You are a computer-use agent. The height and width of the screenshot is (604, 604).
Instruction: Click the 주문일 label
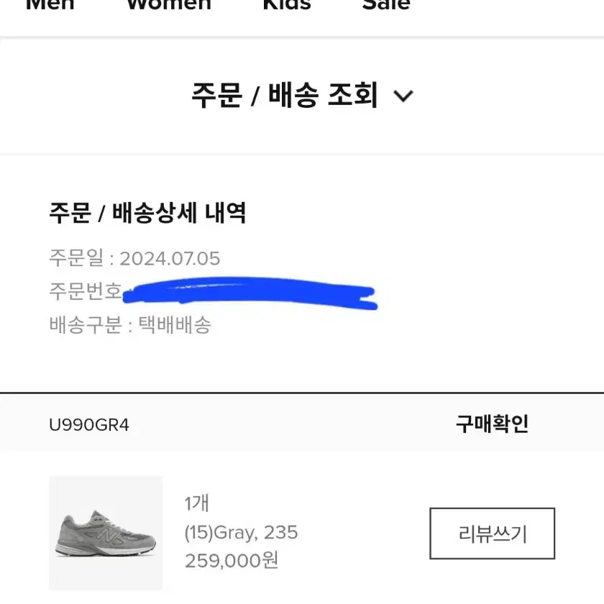point(76,257)
